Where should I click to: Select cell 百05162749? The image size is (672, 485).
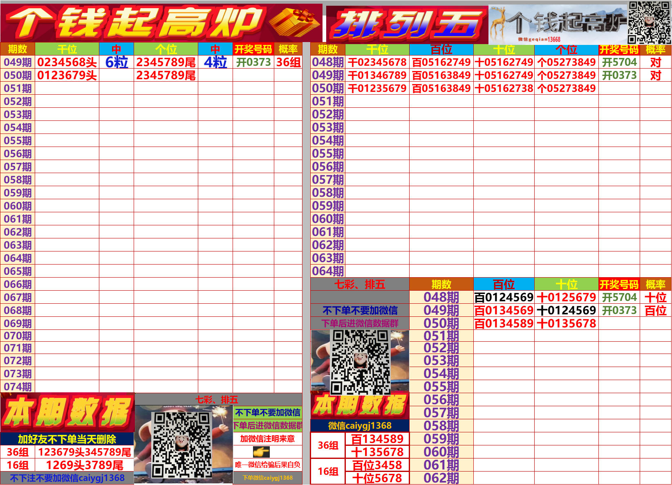point(441,62)
